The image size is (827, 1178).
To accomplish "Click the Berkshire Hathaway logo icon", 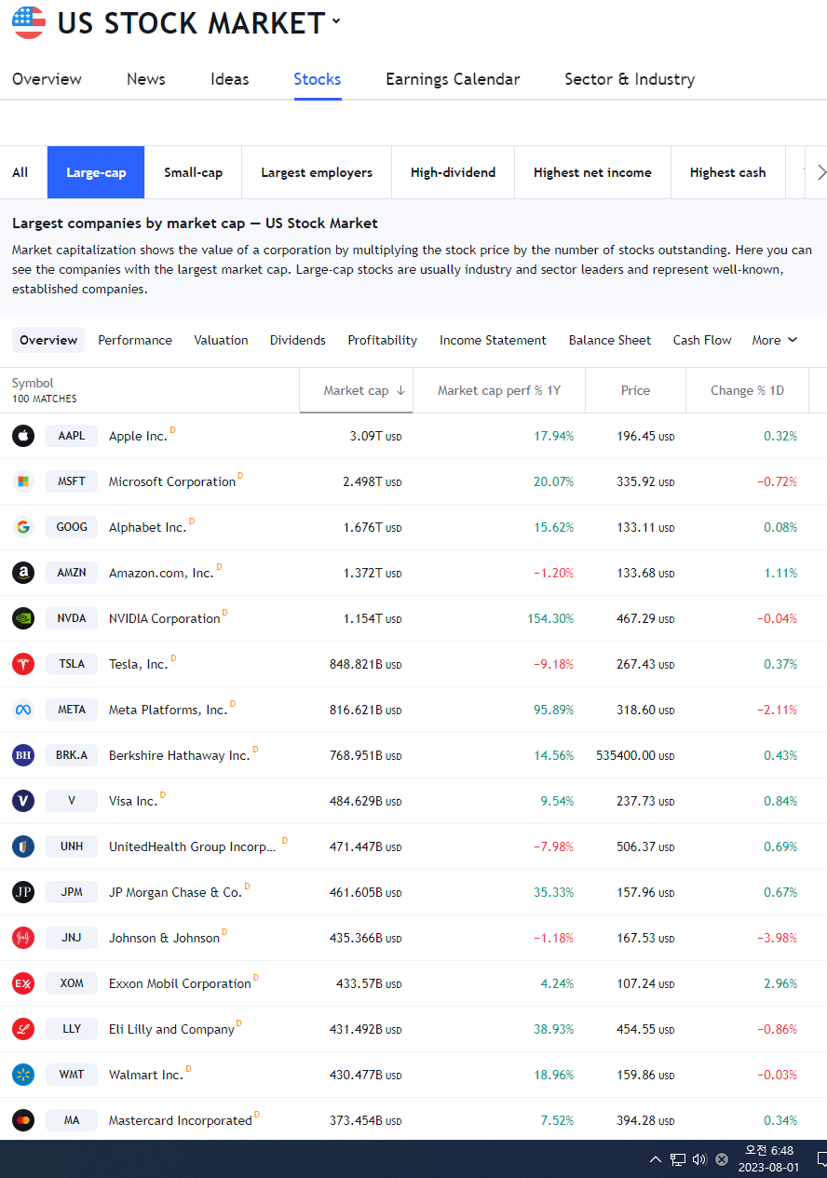I will (x=23, y=755).
